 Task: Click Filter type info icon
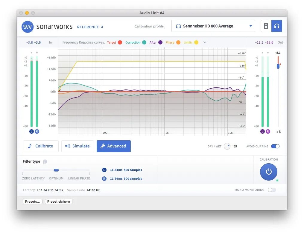point(45,161)
